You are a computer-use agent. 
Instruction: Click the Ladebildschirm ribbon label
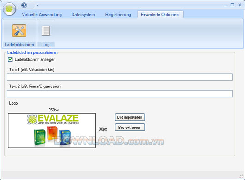click(x=19, y=45)
